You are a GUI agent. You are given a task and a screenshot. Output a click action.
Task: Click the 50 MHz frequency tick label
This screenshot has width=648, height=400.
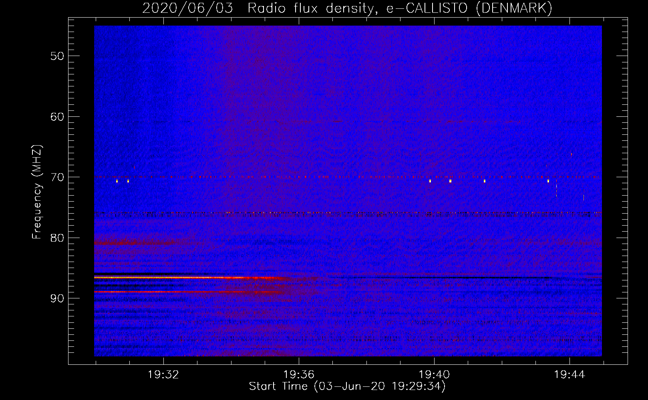57,56
